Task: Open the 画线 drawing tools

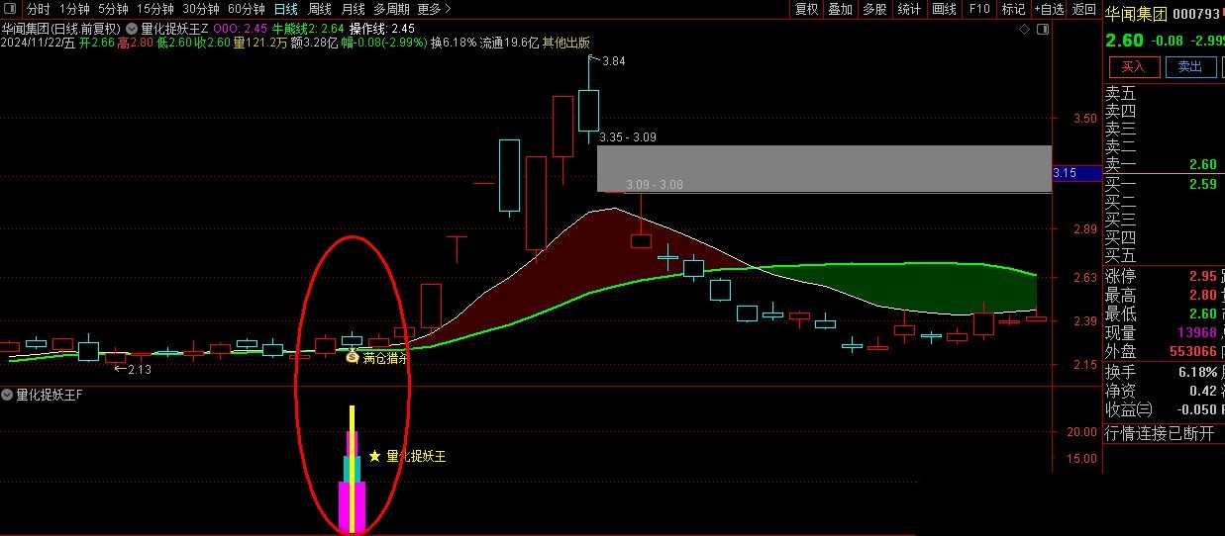Action: click(944, 9)
